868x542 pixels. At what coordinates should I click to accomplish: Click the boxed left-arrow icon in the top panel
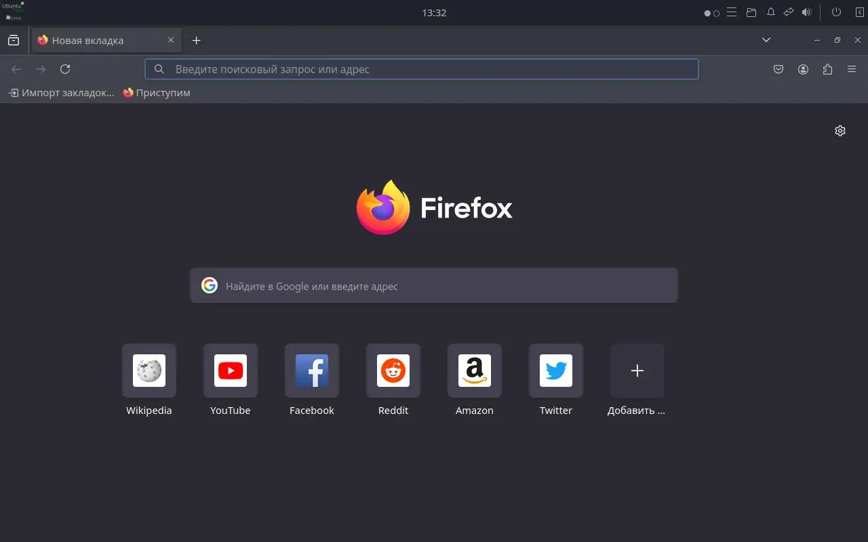pyautogui.click(x=860, y=12)
